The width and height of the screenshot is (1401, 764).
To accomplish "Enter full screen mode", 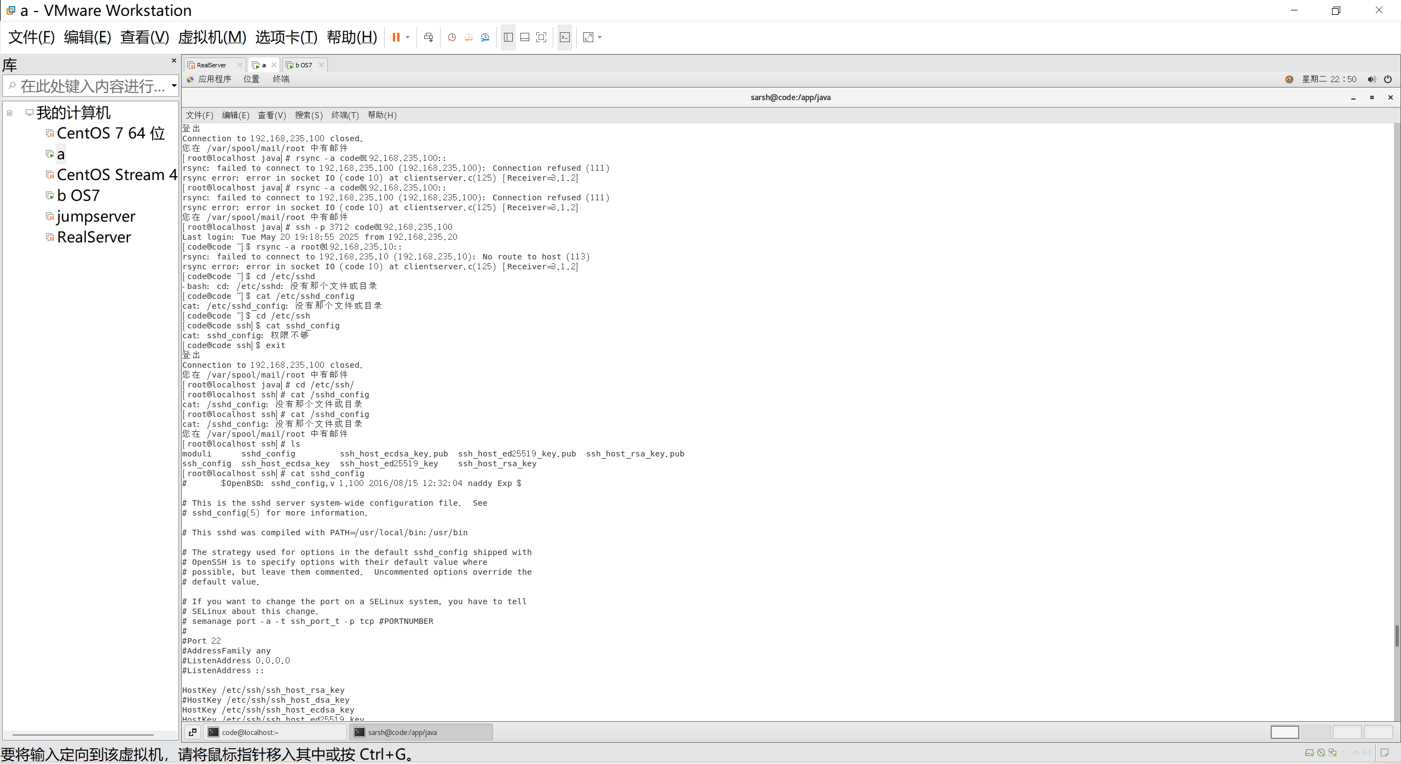I will 541,37.
